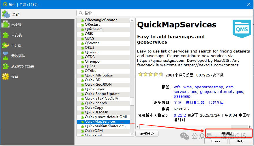
Task: Click the QMS plugin logo
Action: [242, 29]
